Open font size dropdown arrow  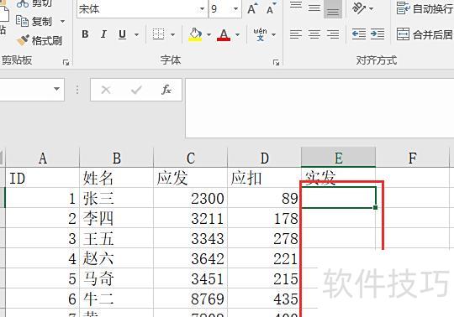click(236, 9)
